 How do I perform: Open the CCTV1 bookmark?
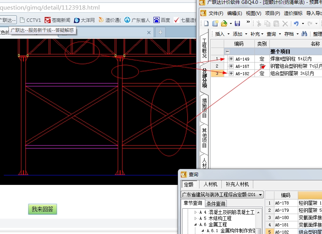[x=30, y=20]
